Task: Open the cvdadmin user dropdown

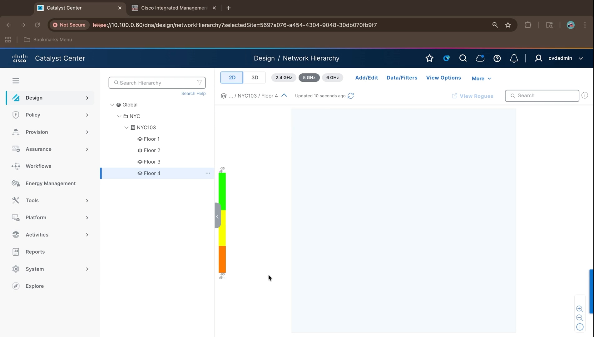Action: click(581, 58)
